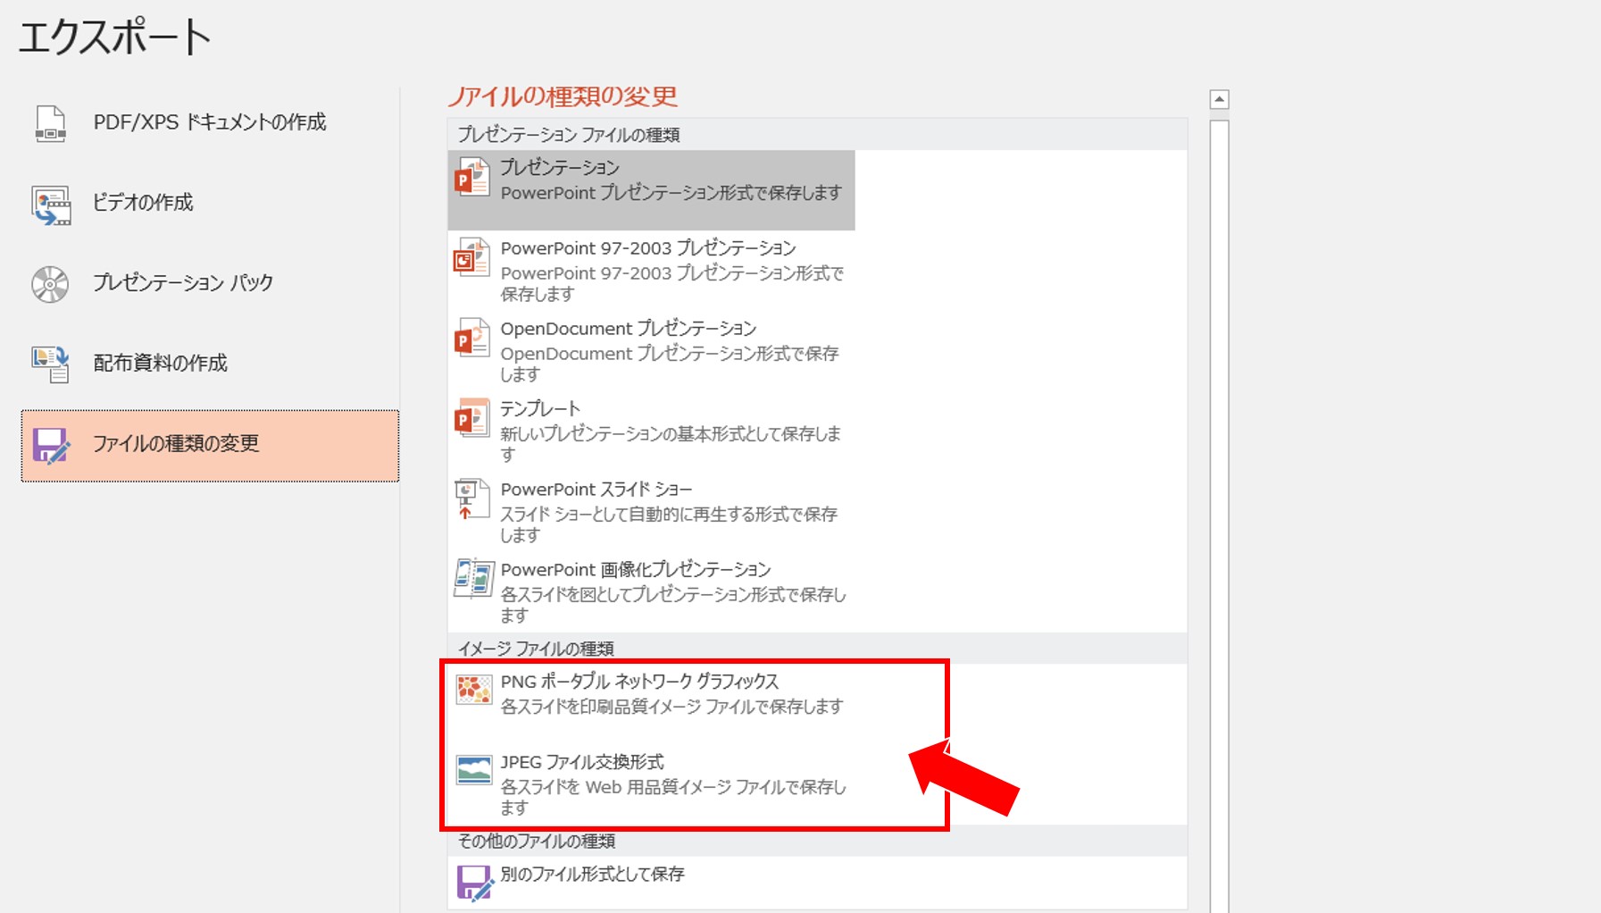Click 別のファイル形式として保存 label
Viewport: 1601px width, 913px height.
click(x=592, y=874)
